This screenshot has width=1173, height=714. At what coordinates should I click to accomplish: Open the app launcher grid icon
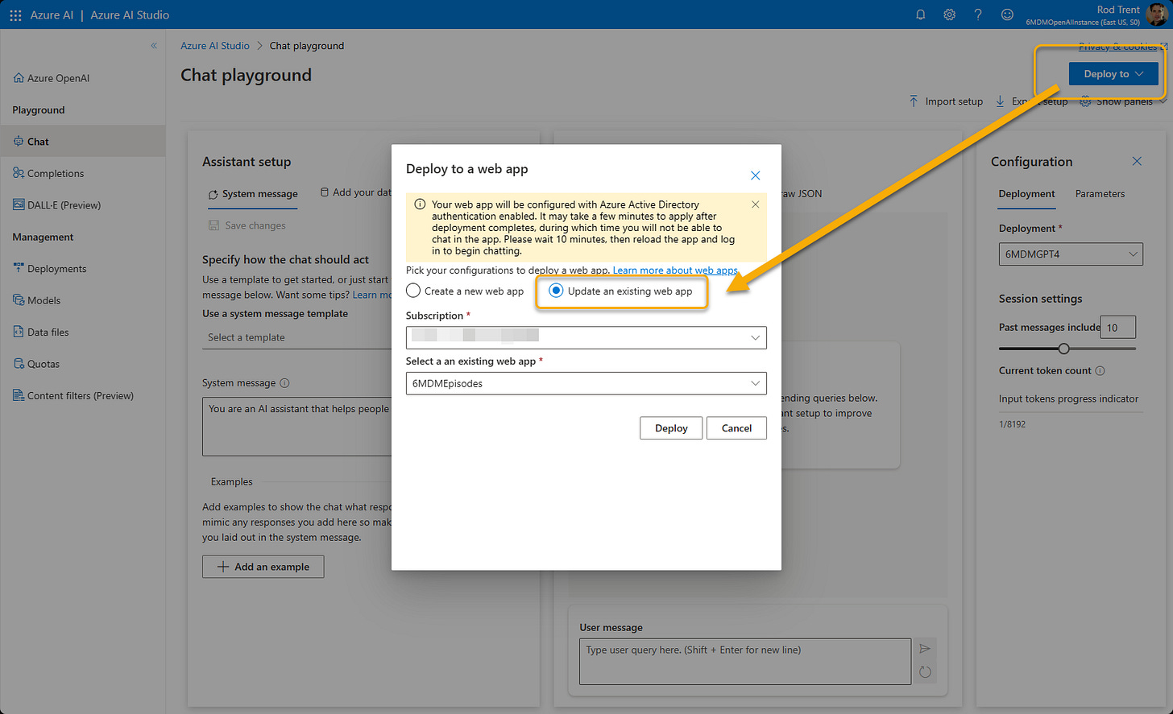coord(15,15)
